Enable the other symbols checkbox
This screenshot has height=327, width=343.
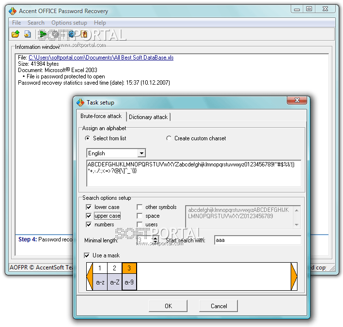point(140,207)
